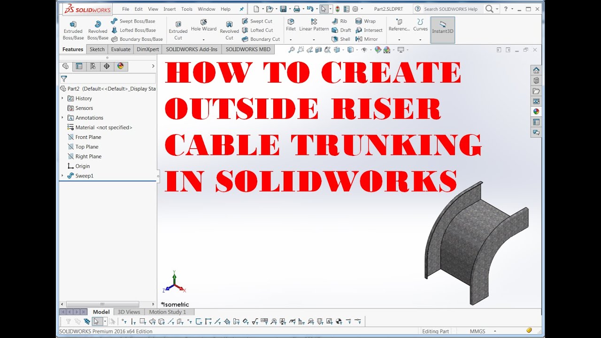Screen dimensions: 601x338
Task: Open the Hole Wizard tool
Action: click(x=204, y=26)
